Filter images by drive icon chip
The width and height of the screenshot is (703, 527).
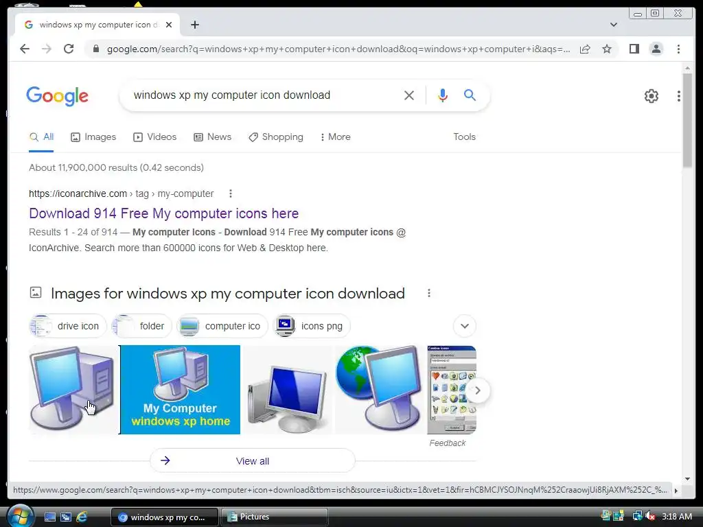68,326
